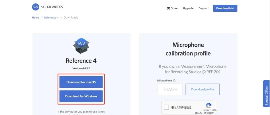This screenshot has width=270, height=115.
Task: Open the Upgrade page
Action: point(188,8)
